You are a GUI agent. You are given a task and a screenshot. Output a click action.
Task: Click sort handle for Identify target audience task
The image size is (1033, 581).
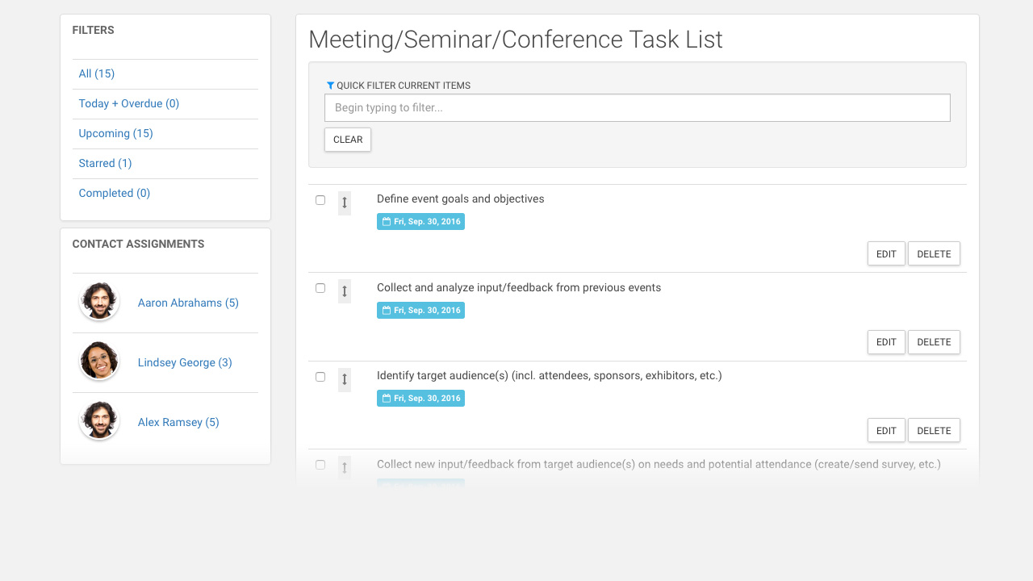[345, 379]
